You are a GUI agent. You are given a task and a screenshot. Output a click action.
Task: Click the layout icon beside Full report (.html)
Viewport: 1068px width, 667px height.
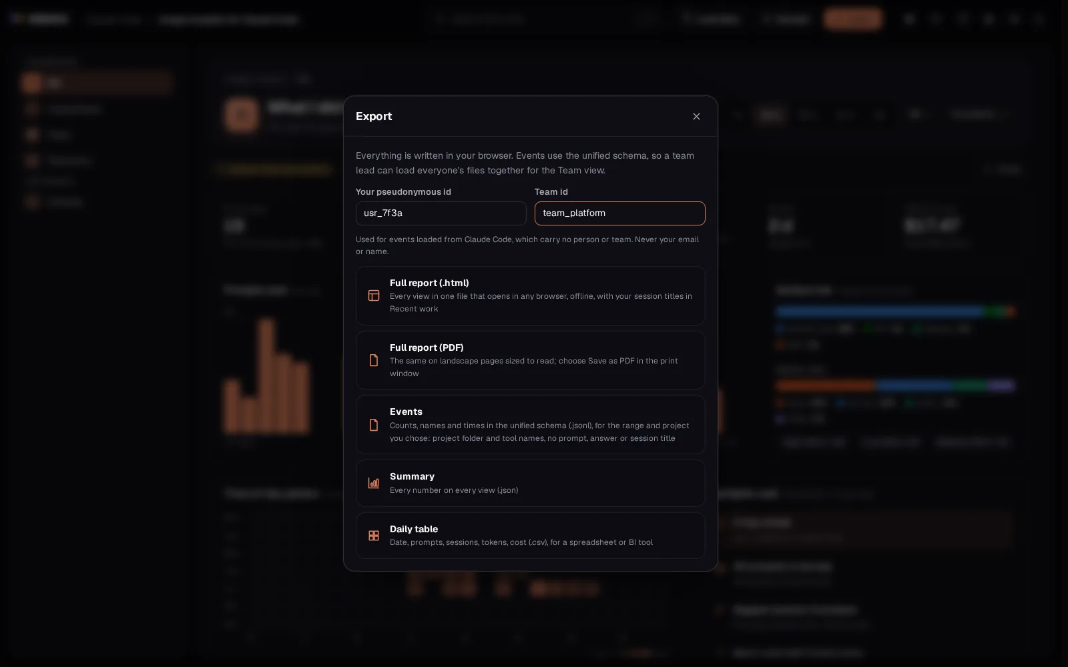tap(374, 295)
